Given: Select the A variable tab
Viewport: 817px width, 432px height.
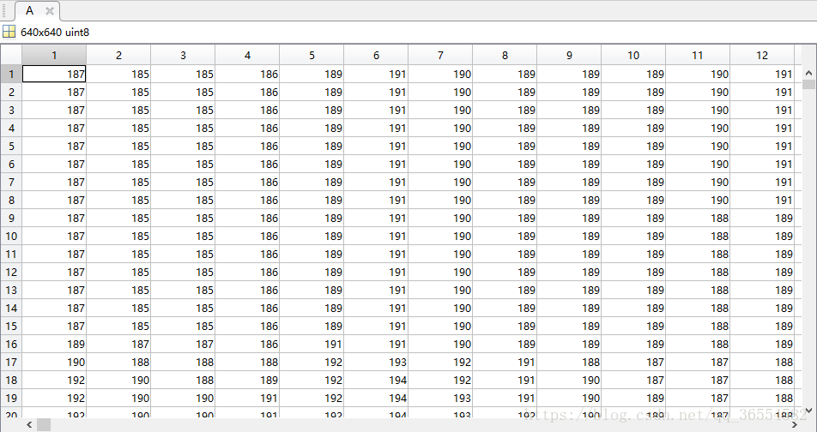Looking at the screenshot, I should pos(36,11).
